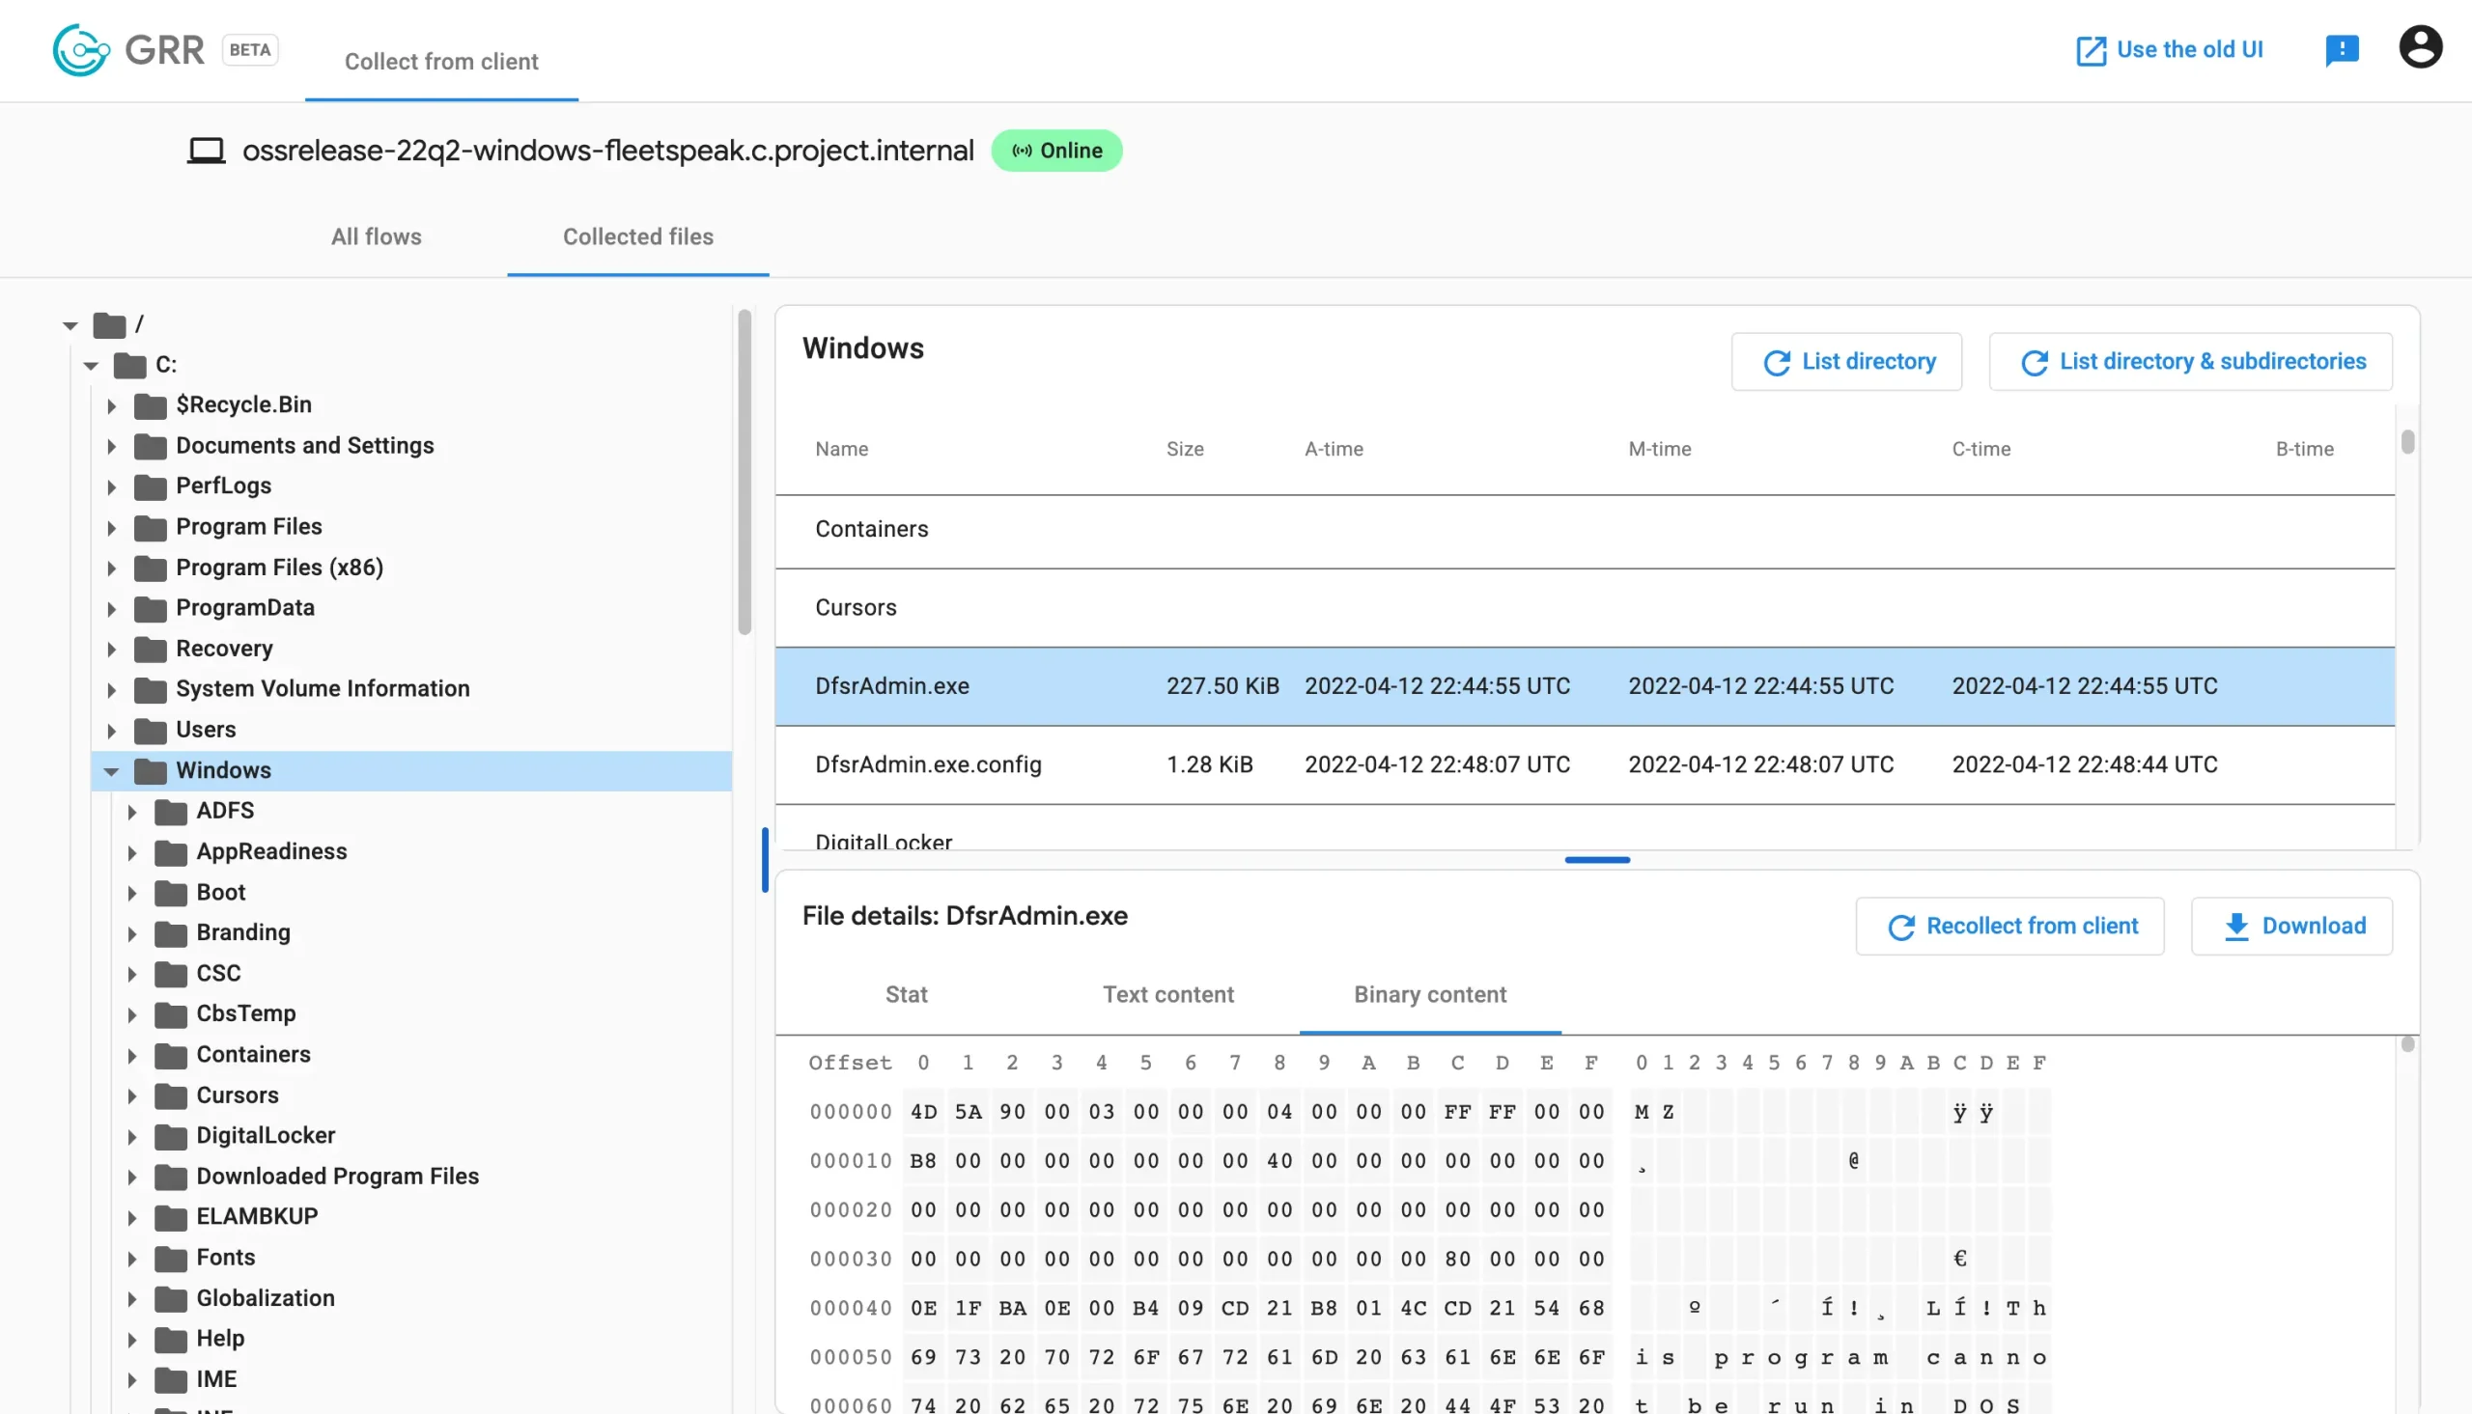Image resolution: width=2472 pixels, height=1414 pixels.
Task: Switch to the All flows tab
Action: 376,237
